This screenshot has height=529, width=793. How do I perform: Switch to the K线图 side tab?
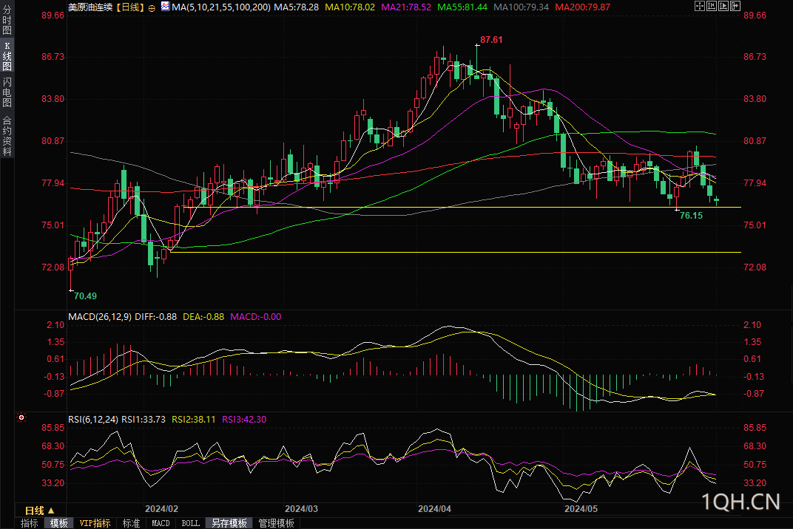click(7, 56)
